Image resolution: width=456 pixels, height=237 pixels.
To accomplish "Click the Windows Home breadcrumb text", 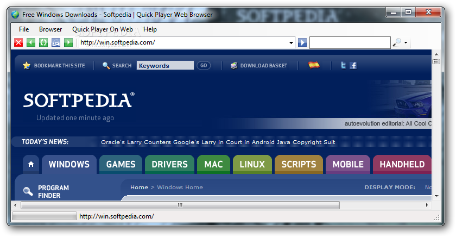I will click(x=180, y=187).
